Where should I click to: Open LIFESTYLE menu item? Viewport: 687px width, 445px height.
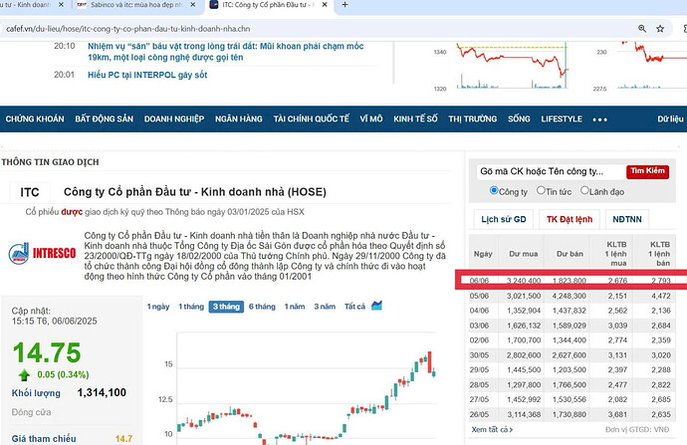(562, 119)
